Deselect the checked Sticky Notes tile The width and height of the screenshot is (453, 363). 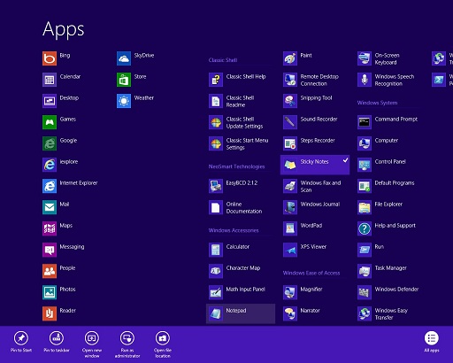click(x=315, y=165)
